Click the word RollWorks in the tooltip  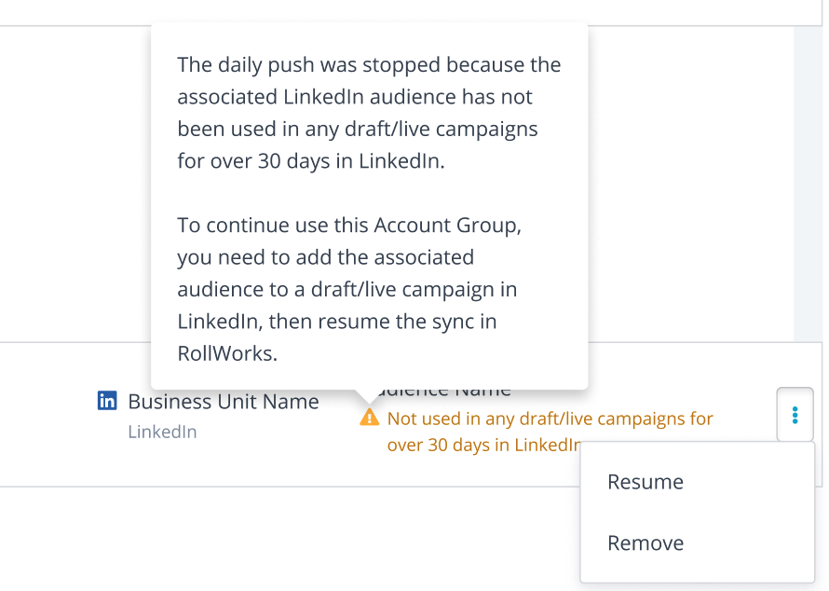coord(227,354)
